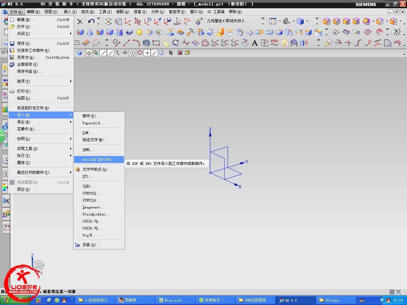Click the XYZ= law curve icon
This screenshot has height=305, width=407.
pos(274,43)
